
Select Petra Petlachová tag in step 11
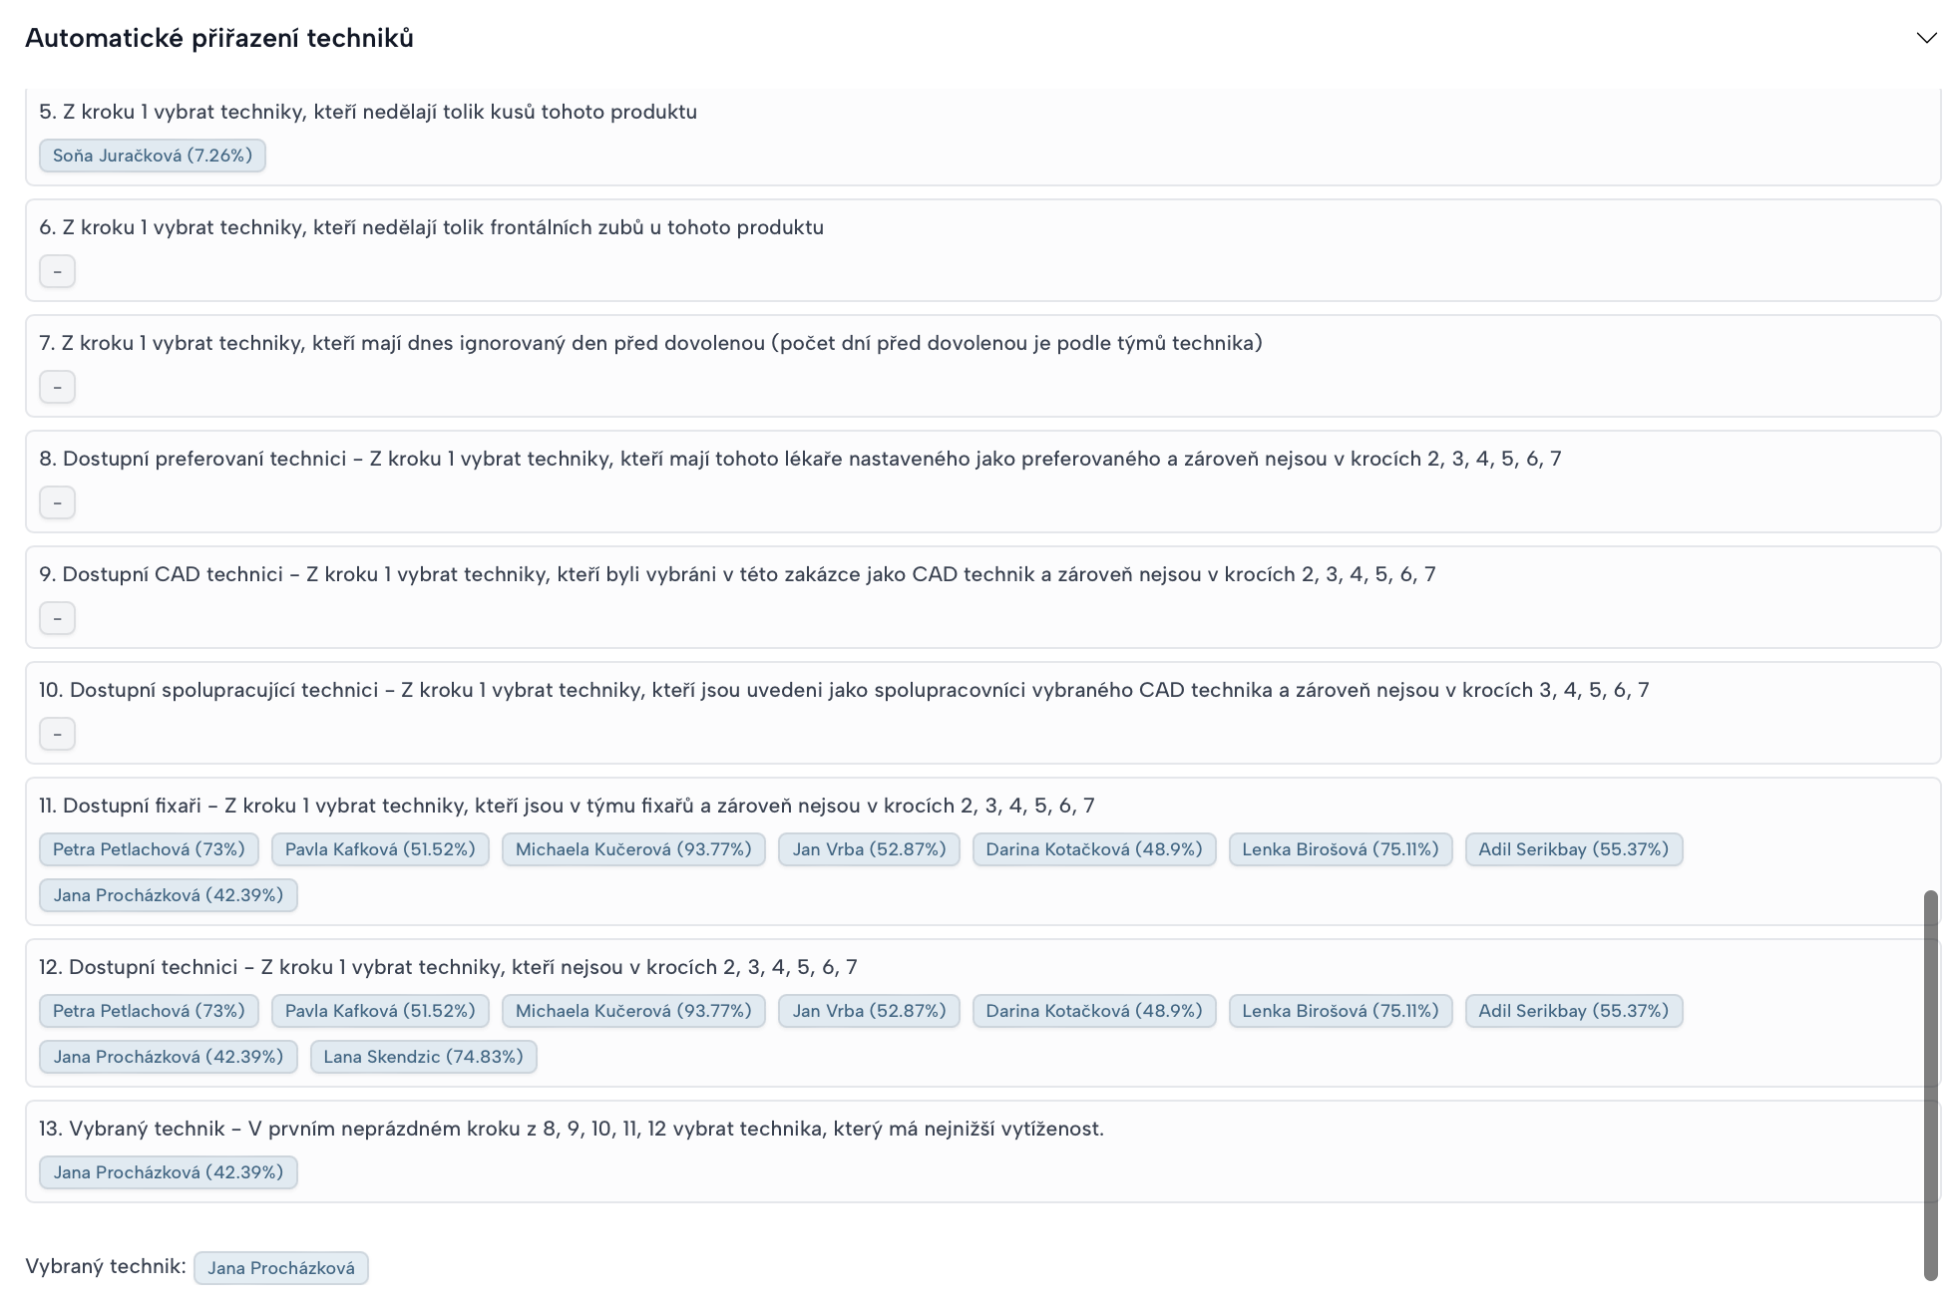[149, 849]
